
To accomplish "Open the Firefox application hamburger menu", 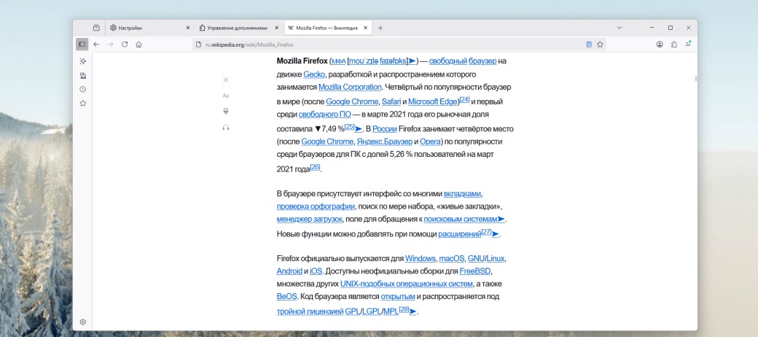I will [688, 44].
